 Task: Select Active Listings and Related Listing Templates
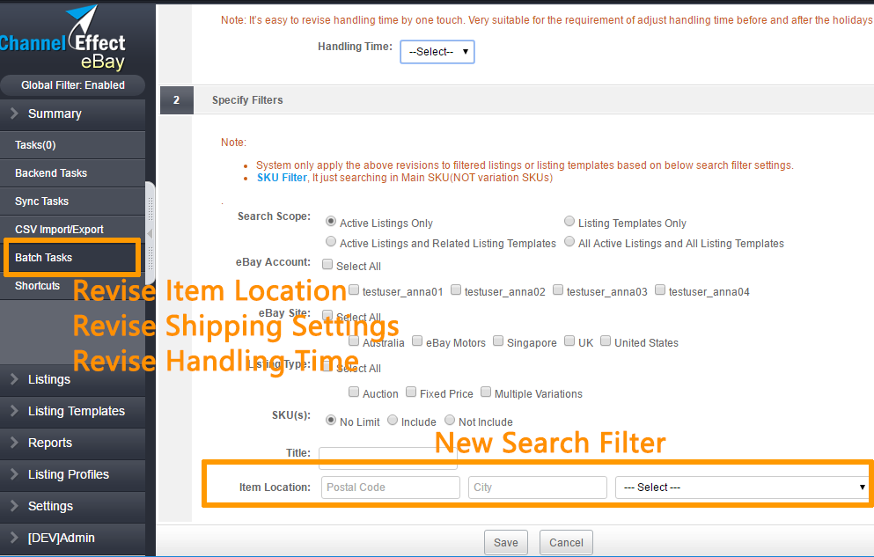point(331,242)
